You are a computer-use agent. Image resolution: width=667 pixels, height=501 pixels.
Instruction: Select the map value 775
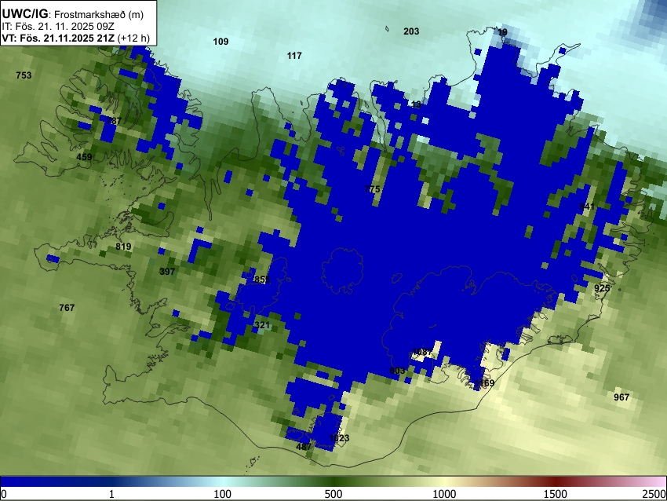pyautogui.click(x=372, y=189)
